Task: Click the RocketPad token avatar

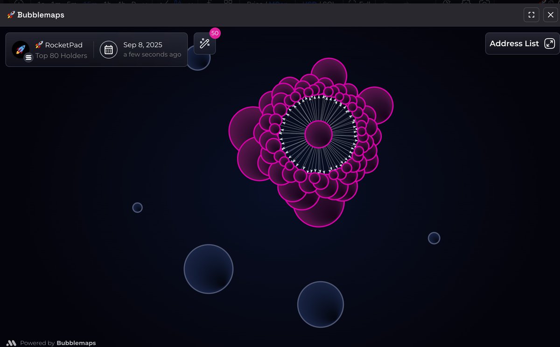Action: [21, 49]
